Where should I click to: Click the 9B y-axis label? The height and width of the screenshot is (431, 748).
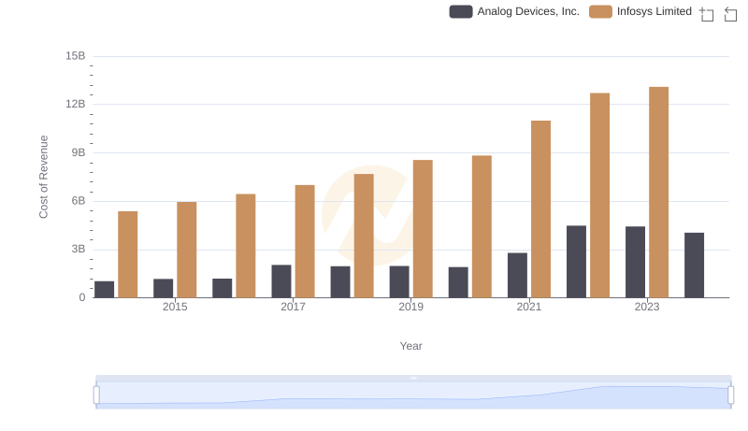(x=79, y=152)
